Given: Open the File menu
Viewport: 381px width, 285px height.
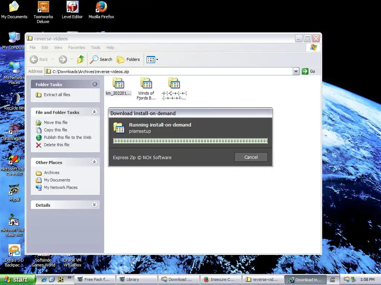Looking at the screenshot, I should 32,47.
